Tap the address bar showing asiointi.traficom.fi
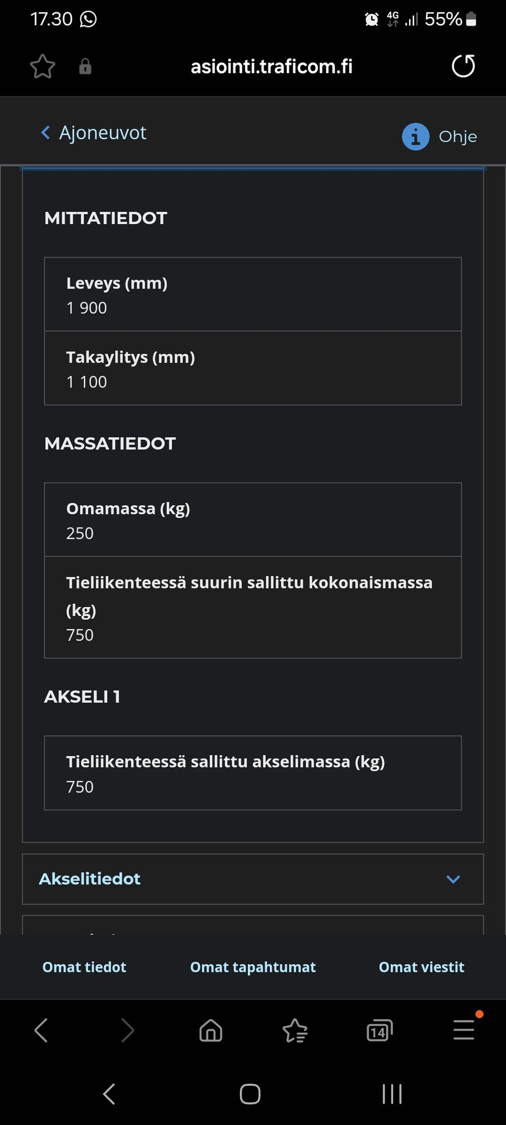Image resolution: width=506 pixels, height=1125 pixels. [271, 66]
